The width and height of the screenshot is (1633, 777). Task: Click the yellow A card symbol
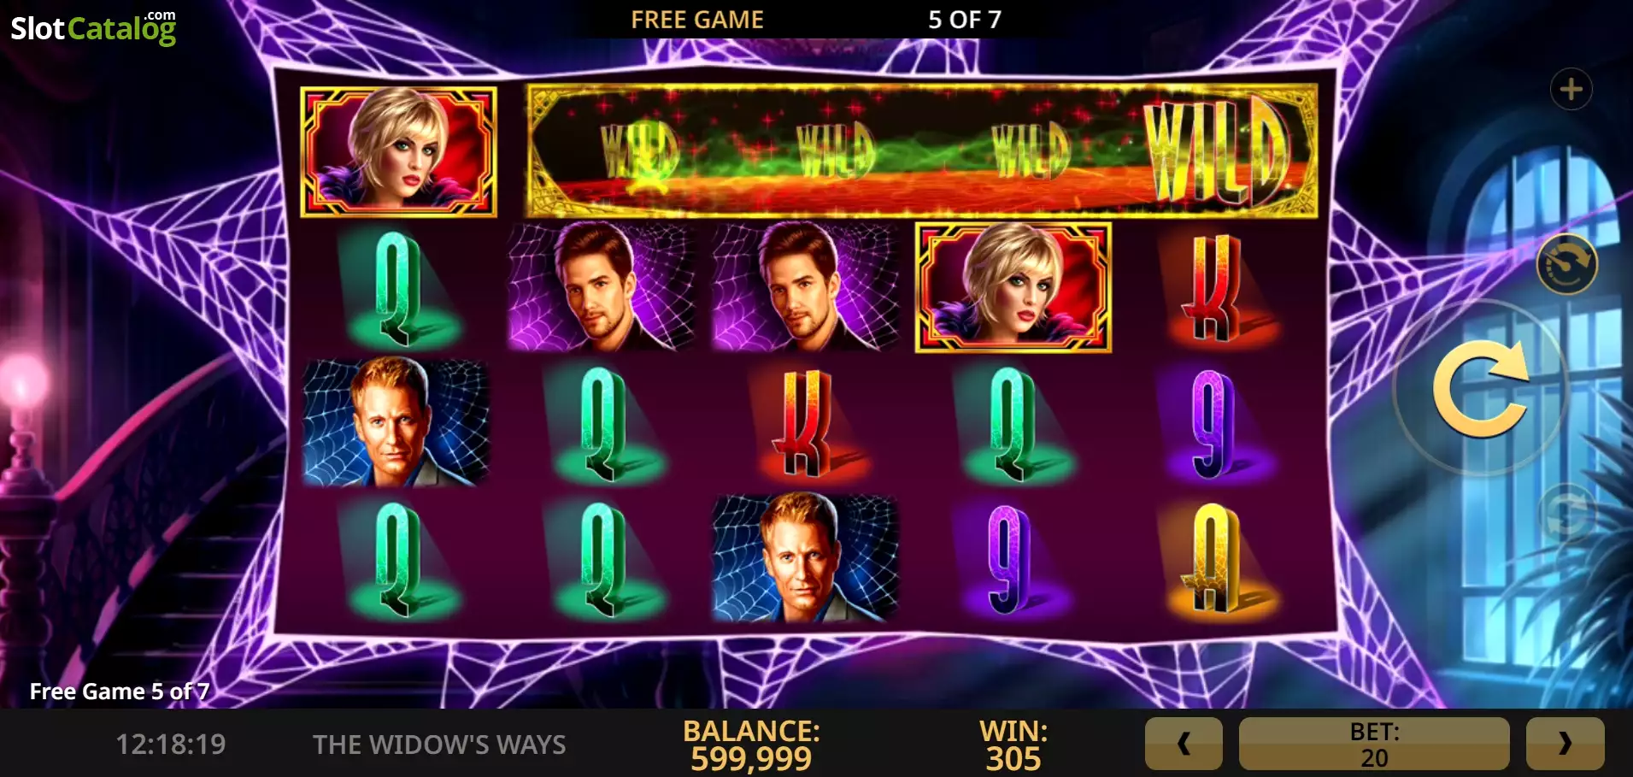pos(1217,558)
